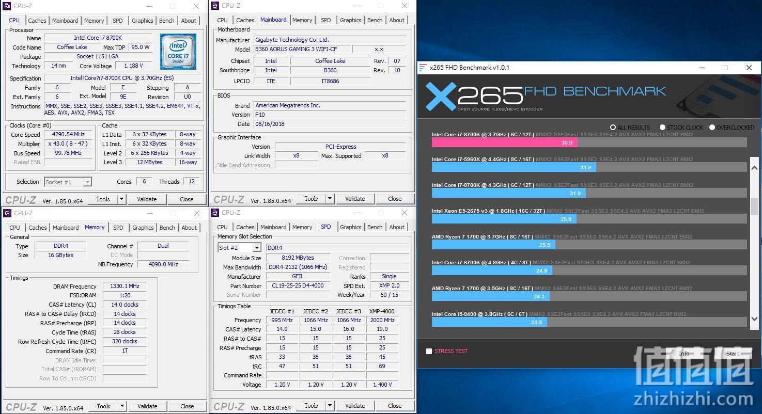Click the CPU-Z app icon in the SPD window title bar

tap(215, 212)
